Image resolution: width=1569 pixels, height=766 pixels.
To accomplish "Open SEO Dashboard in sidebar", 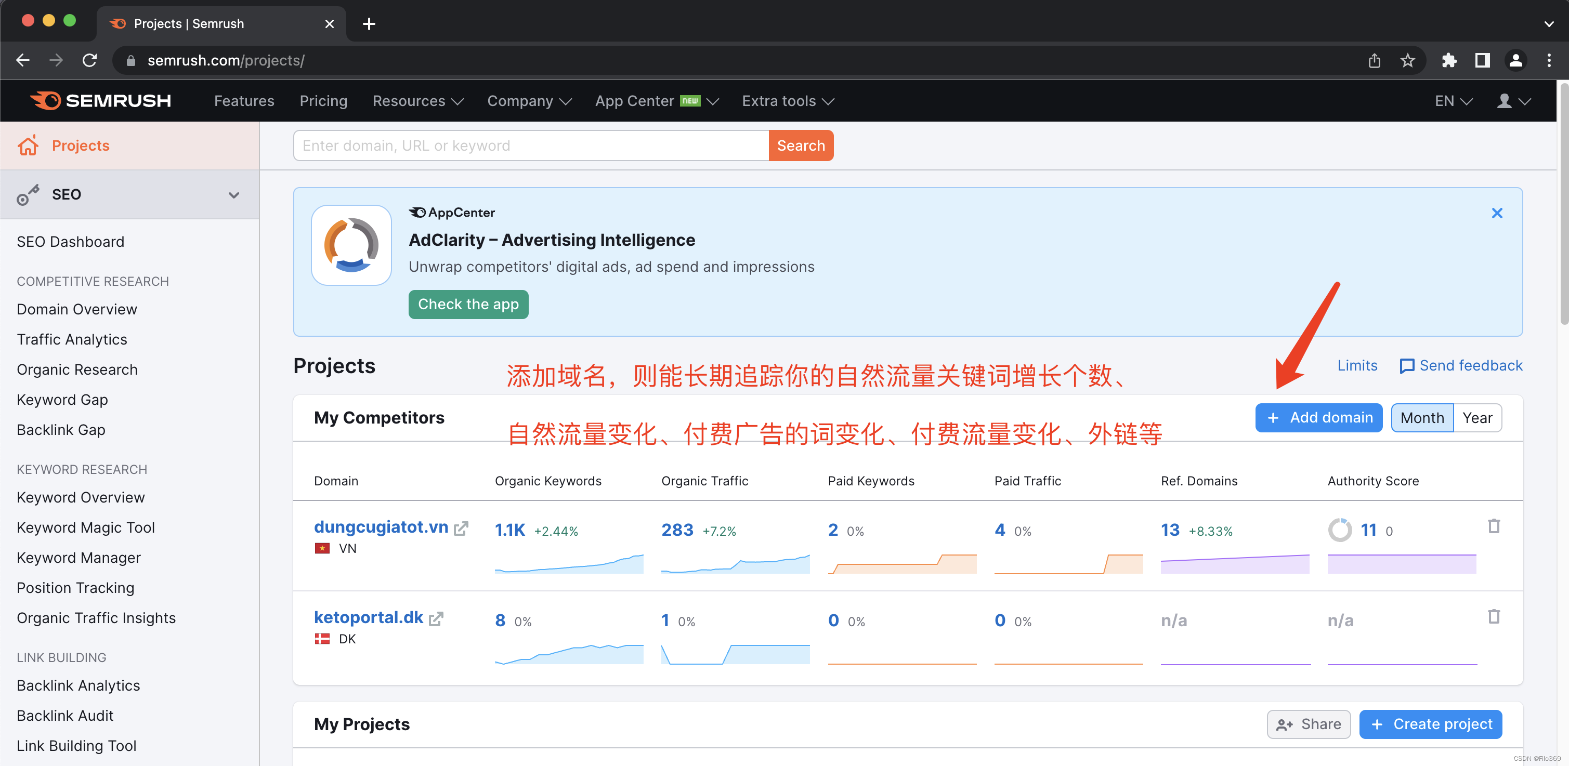I will pos(71,242).
